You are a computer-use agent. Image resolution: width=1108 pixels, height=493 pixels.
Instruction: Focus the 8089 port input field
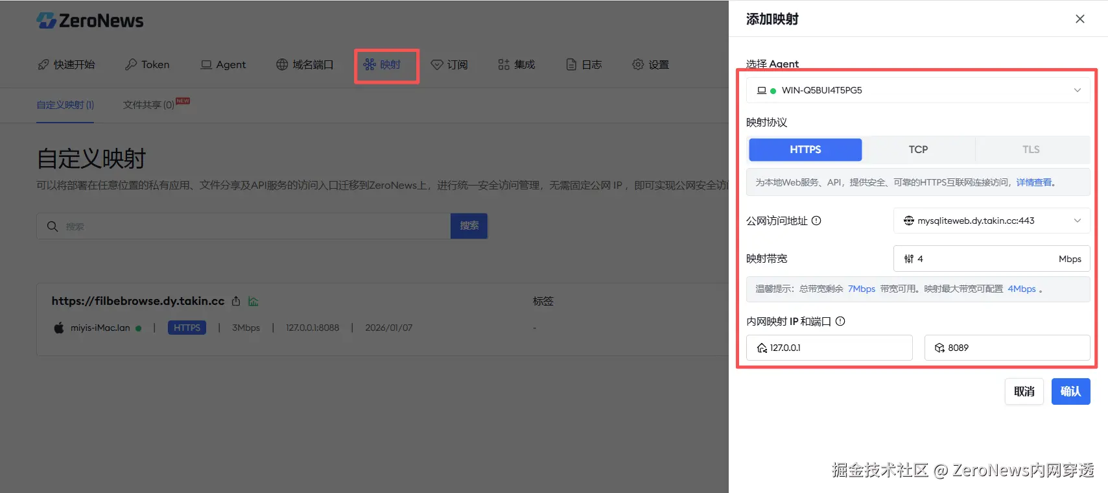coord(1008,348)
